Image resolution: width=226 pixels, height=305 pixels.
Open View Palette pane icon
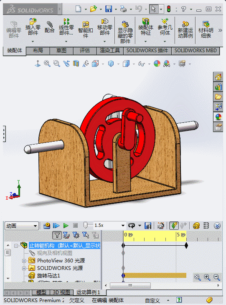[218, 107]
